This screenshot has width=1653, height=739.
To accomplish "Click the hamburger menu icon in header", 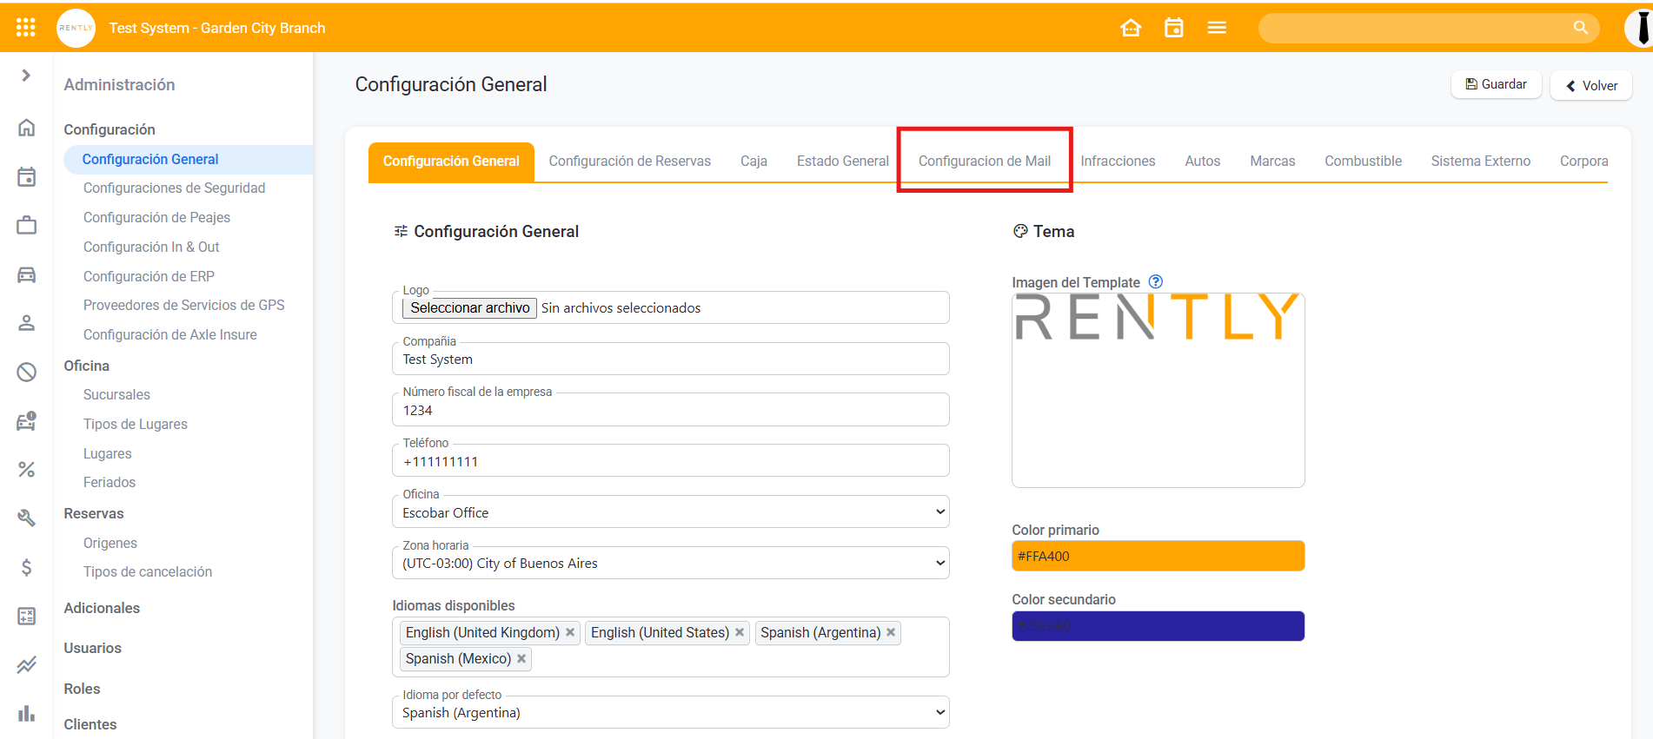I will point(1217,28).
